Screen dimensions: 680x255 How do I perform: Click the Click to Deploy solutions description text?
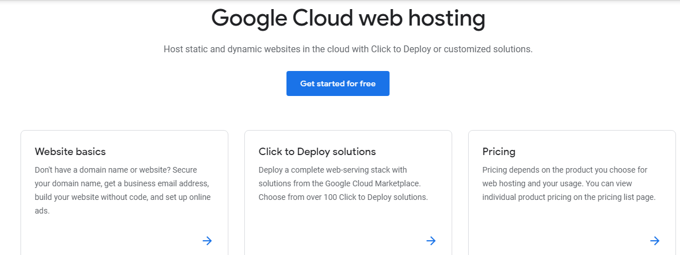pos(343,183)
